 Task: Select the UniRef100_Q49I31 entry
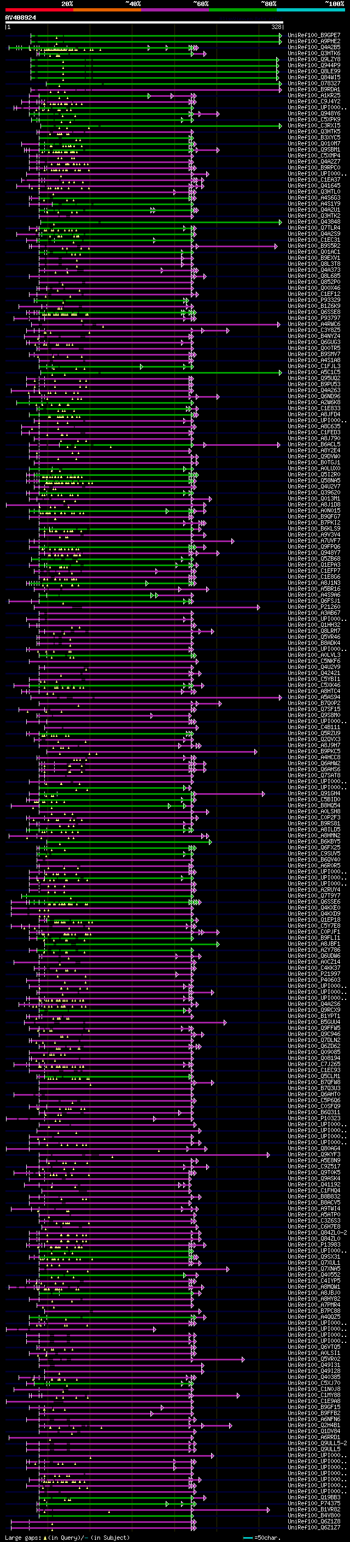pos(314,1365)
